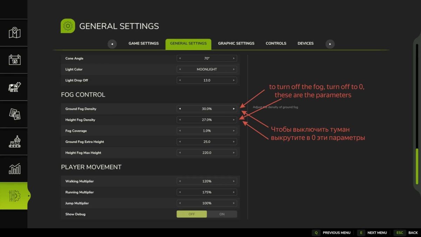Viewport: 421px width, 237px height.
Task: Click the contracts papers icon in the sidebar
Action: coord(14,114)
